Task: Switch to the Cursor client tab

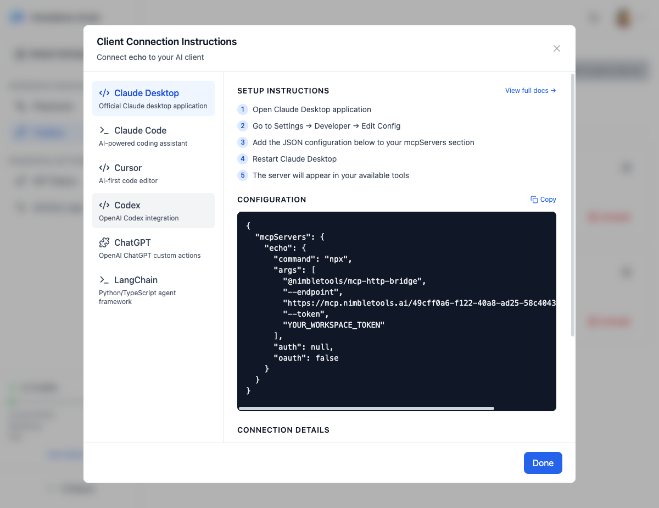Action: (x=153, y=173)
